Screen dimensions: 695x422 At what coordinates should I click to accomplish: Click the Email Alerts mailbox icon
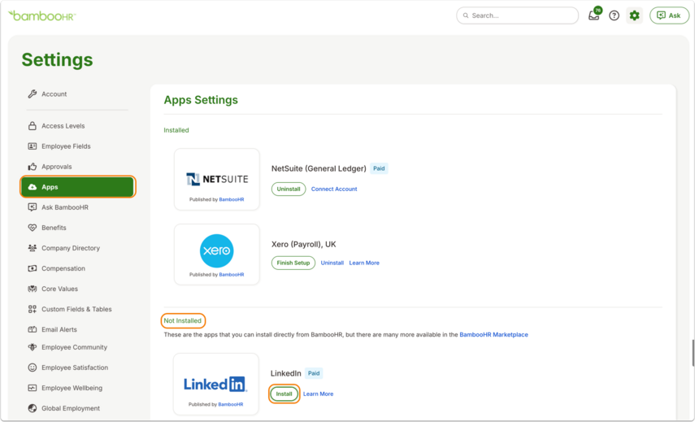(x=33, y=329)
